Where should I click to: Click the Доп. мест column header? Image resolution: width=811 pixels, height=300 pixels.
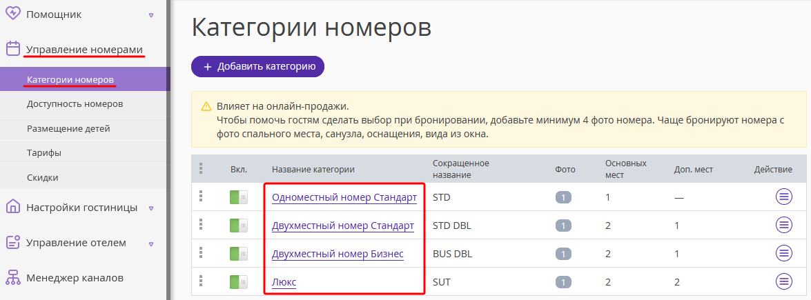(x=694, y=169)
